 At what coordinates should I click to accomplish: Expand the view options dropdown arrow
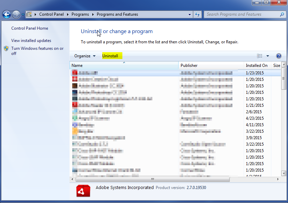[x=268, y=56]
